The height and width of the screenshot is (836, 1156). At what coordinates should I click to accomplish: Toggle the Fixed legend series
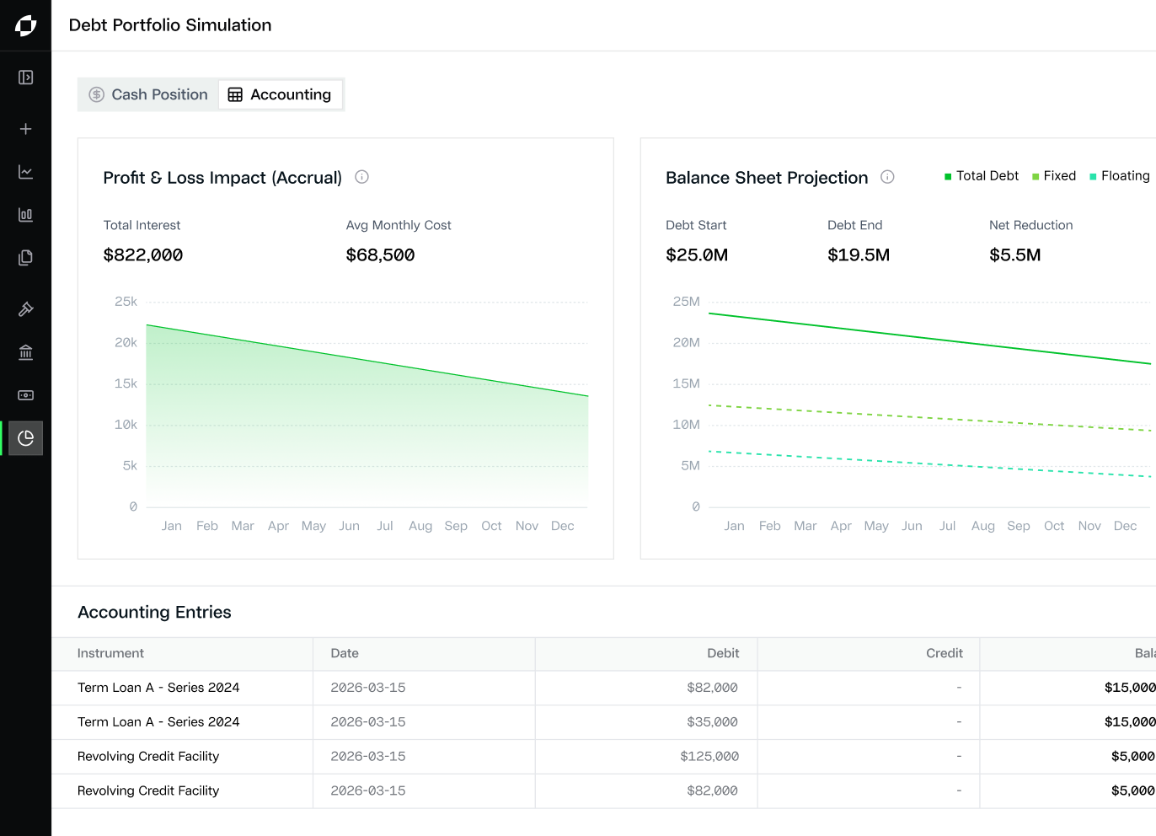click(x=1054, y=176)
